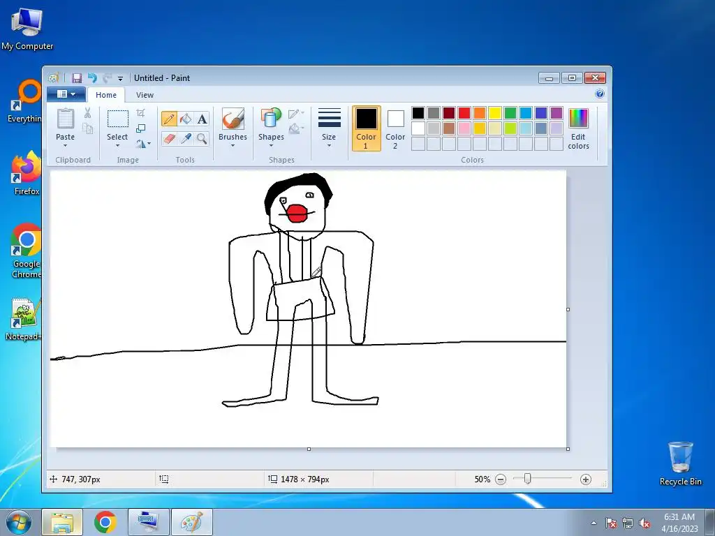Select the Pencil tool

[169, 119]
